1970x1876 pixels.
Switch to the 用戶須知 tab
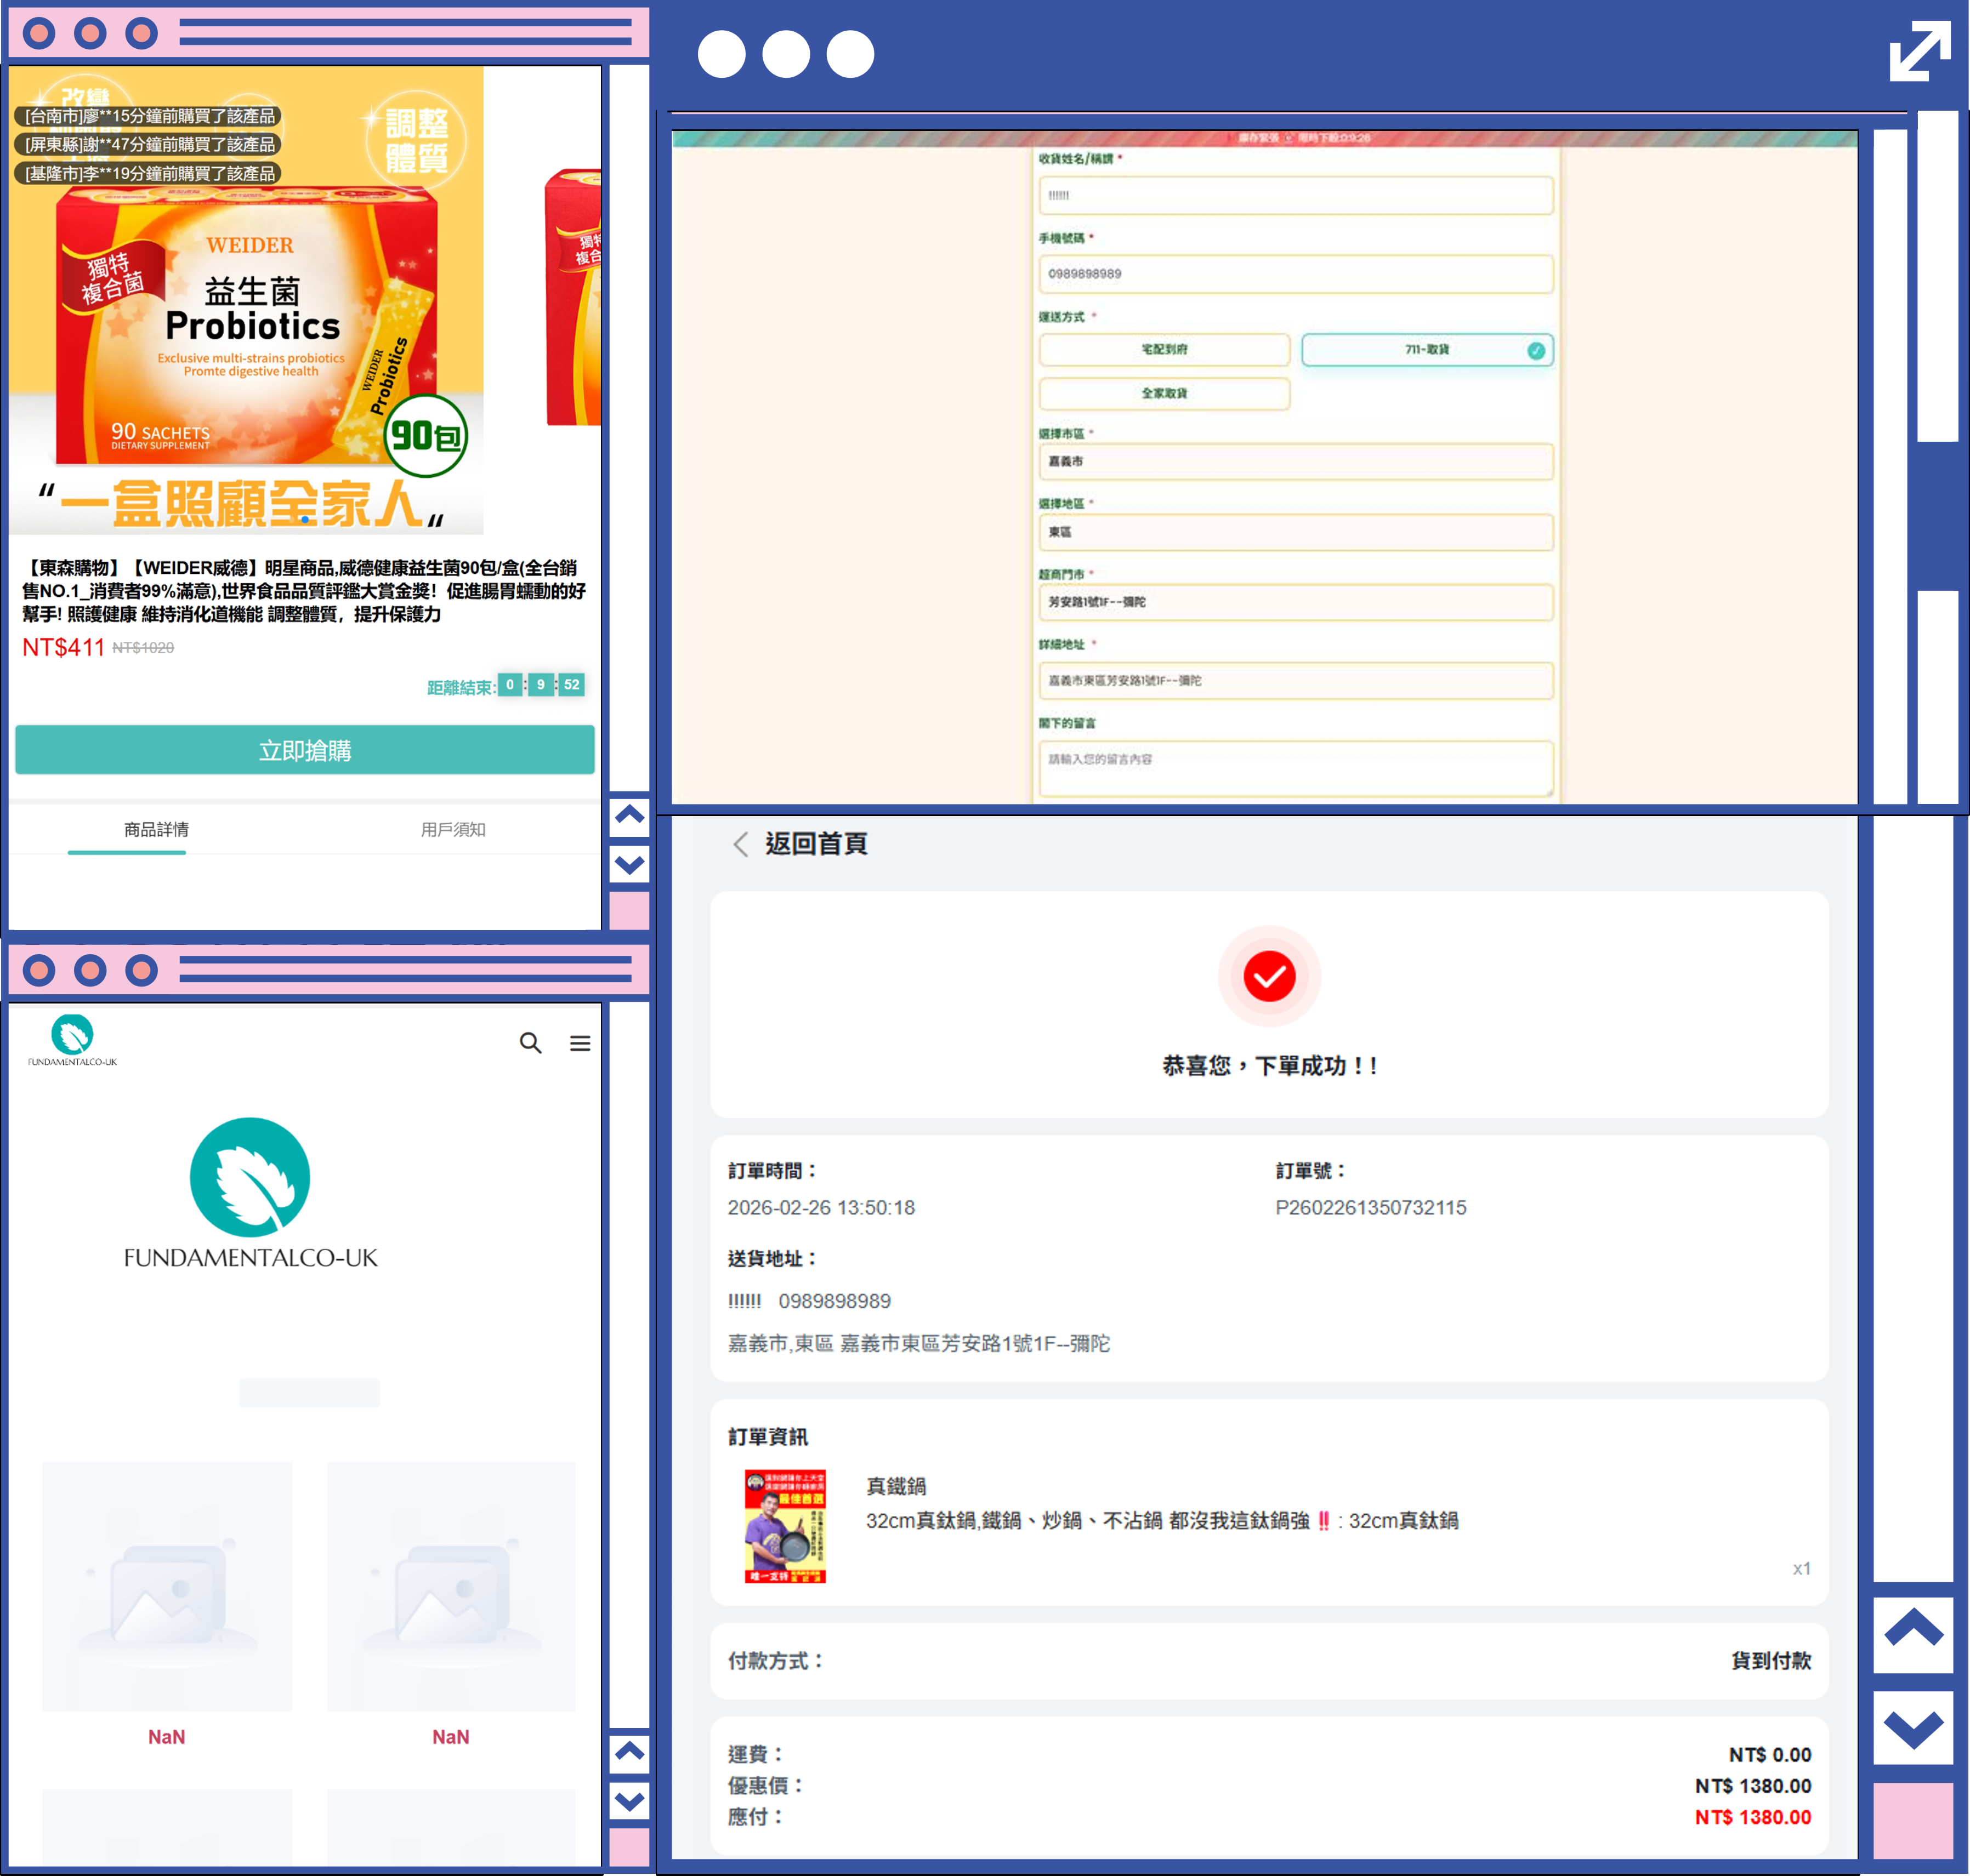pos(452,829)
